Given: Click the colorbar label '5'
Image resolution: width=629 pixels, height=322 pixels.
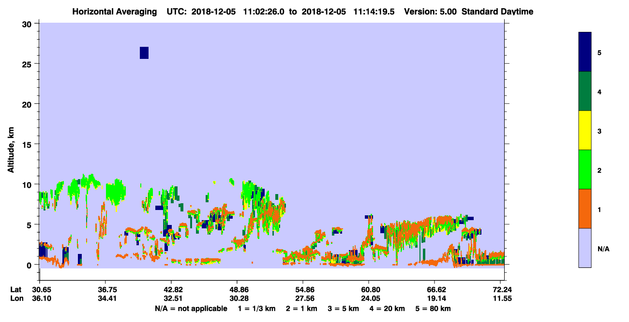Looking at the screenshot, I should tap(599, 52).
